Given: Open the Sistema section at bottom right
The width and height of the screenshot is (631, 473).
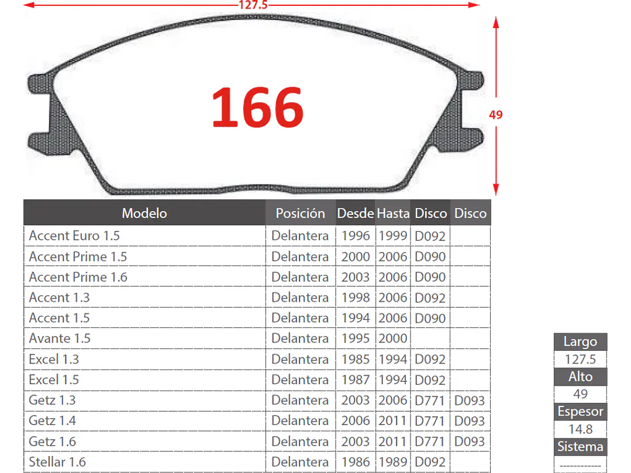Looking at the screenshot, I should click(580, 447).
